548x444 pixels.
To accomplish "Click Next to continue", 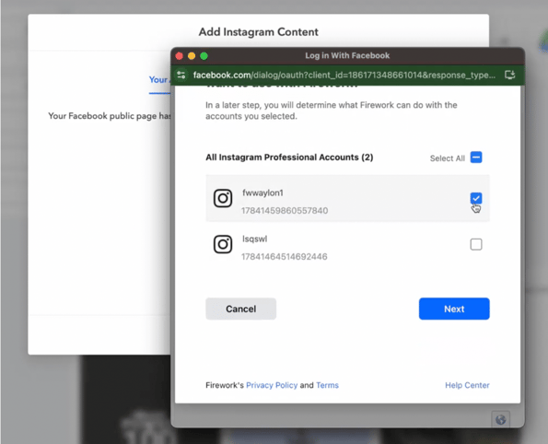I will pos(454,309).
